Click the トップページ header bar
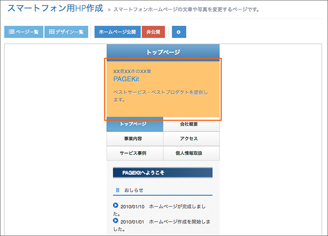Image resolution: width=328 pixels, height=236 pixels. click(163, 52)
